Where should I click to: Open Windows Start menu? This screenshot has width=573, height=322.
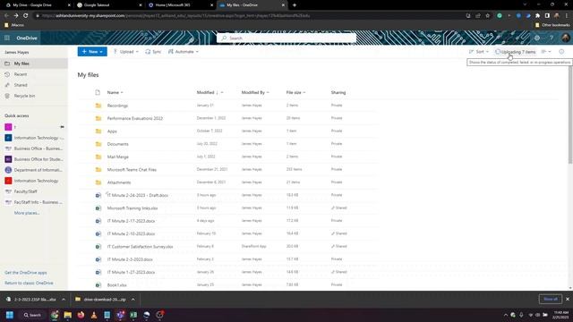tap(10, 315)
